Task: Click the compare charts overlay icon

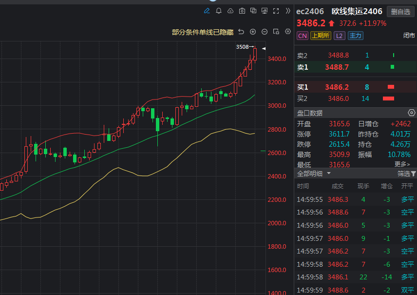Action: 254,11
